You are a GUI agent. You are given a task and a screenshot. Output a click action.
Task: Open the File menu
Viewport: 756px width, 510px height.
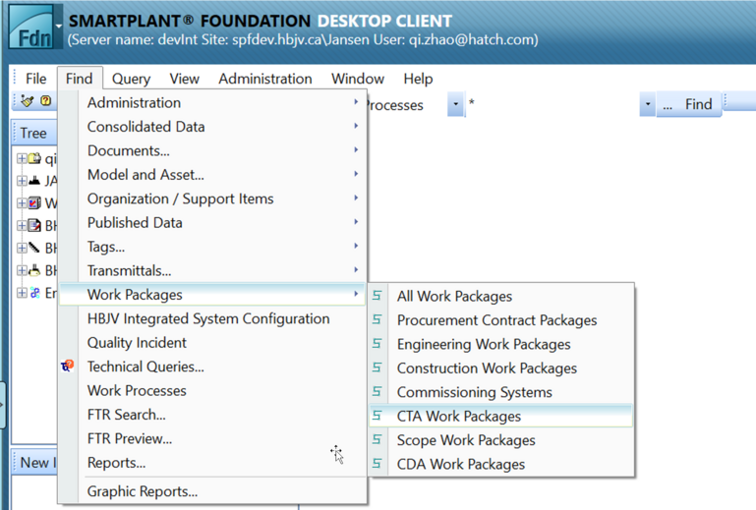36,79
